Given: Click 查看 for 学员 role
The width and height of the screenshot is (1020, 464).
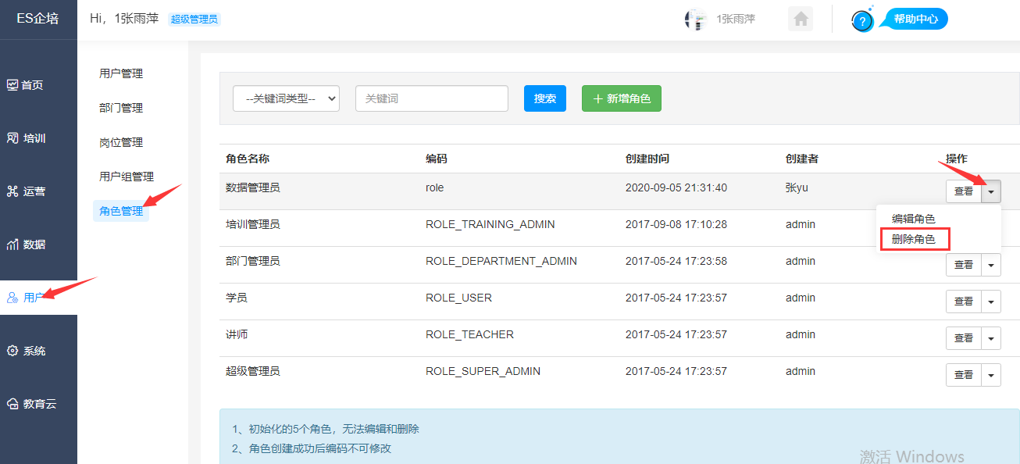Looking at the screenshot, I should pos(964,302).
